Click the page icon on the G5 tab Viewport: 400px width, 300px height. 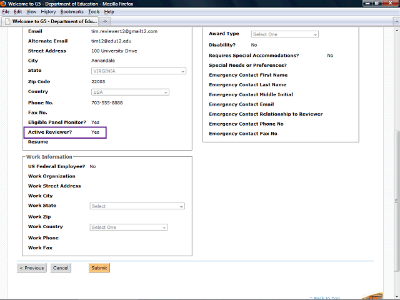(7, 21)
